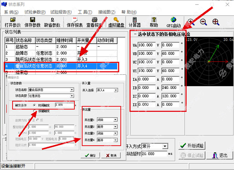Open the 虚拟键盘 virtual keyboard tool
Image resolution: width=234 pixels, height=170 pixels.
coord(116,22)
